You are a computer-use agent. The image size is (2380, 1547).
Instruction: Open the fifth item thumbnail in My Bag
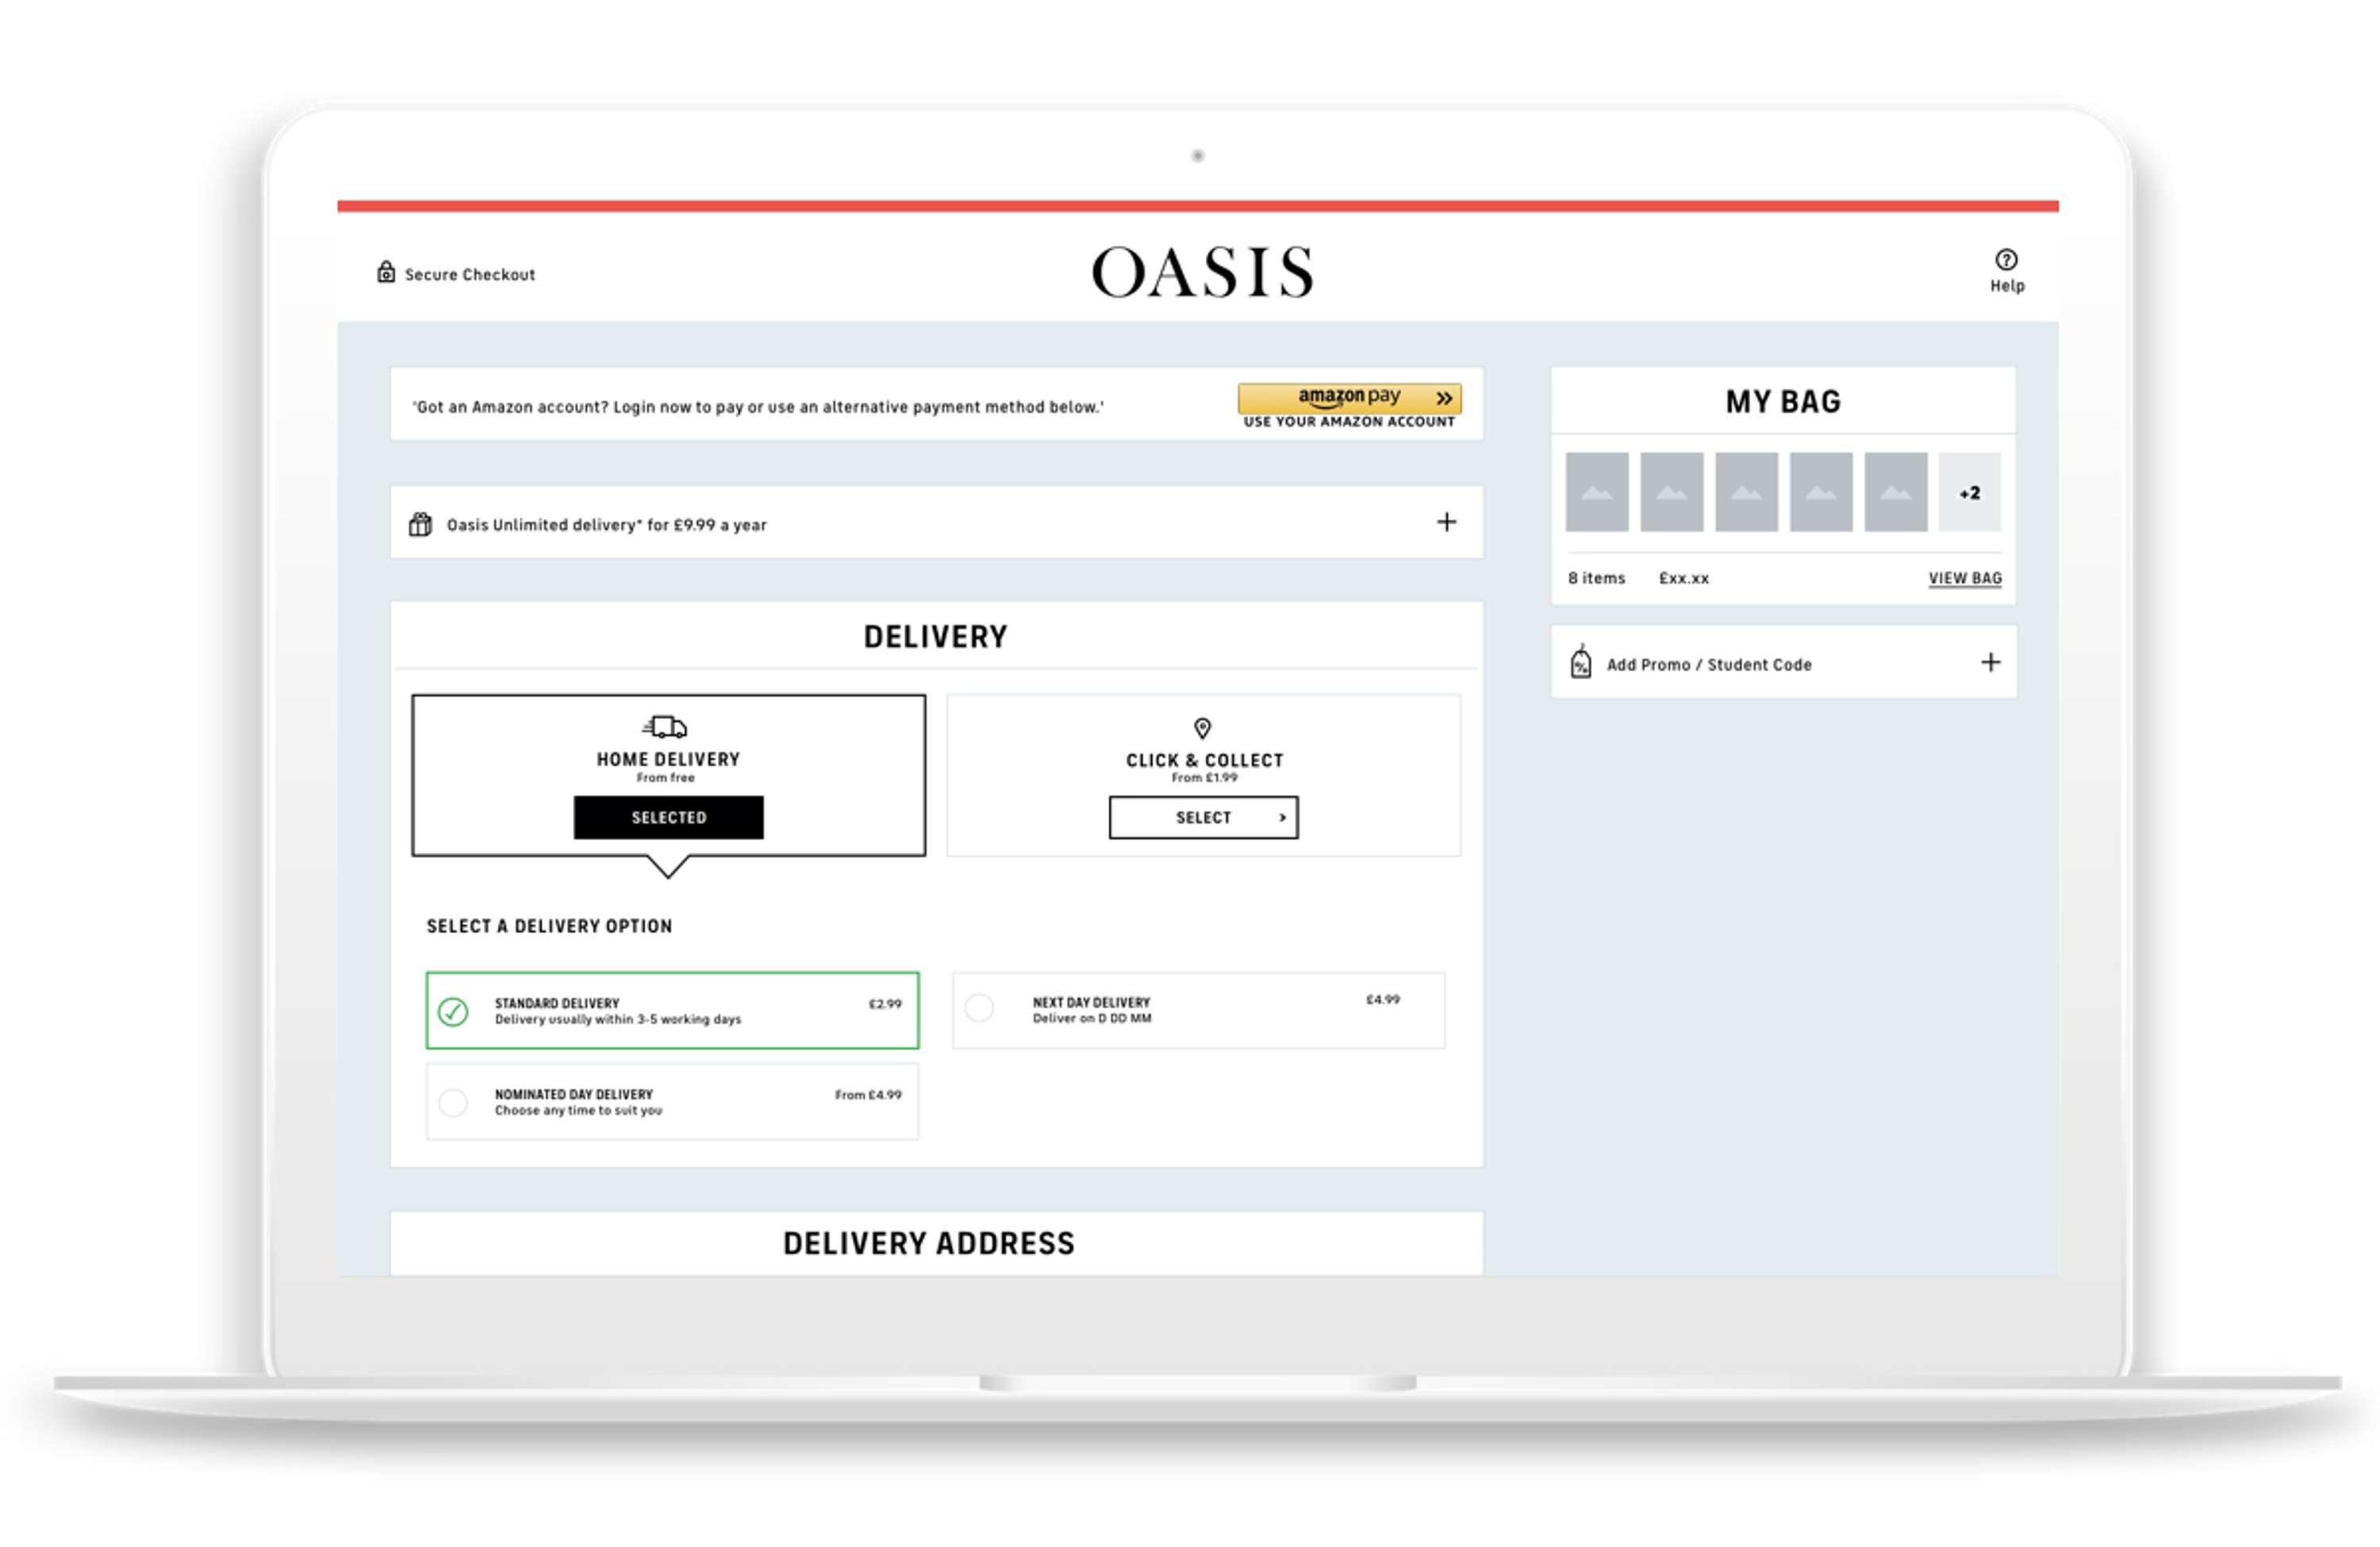[x=1895, y=491]
